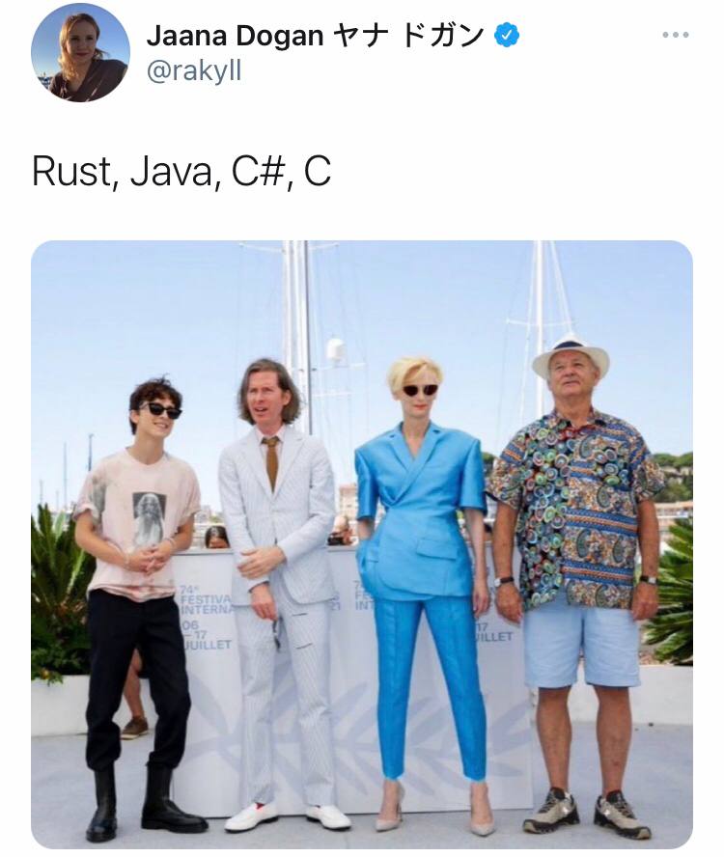Click the katakana part of the display name
724x857 pixels.
tap(409, 36)
